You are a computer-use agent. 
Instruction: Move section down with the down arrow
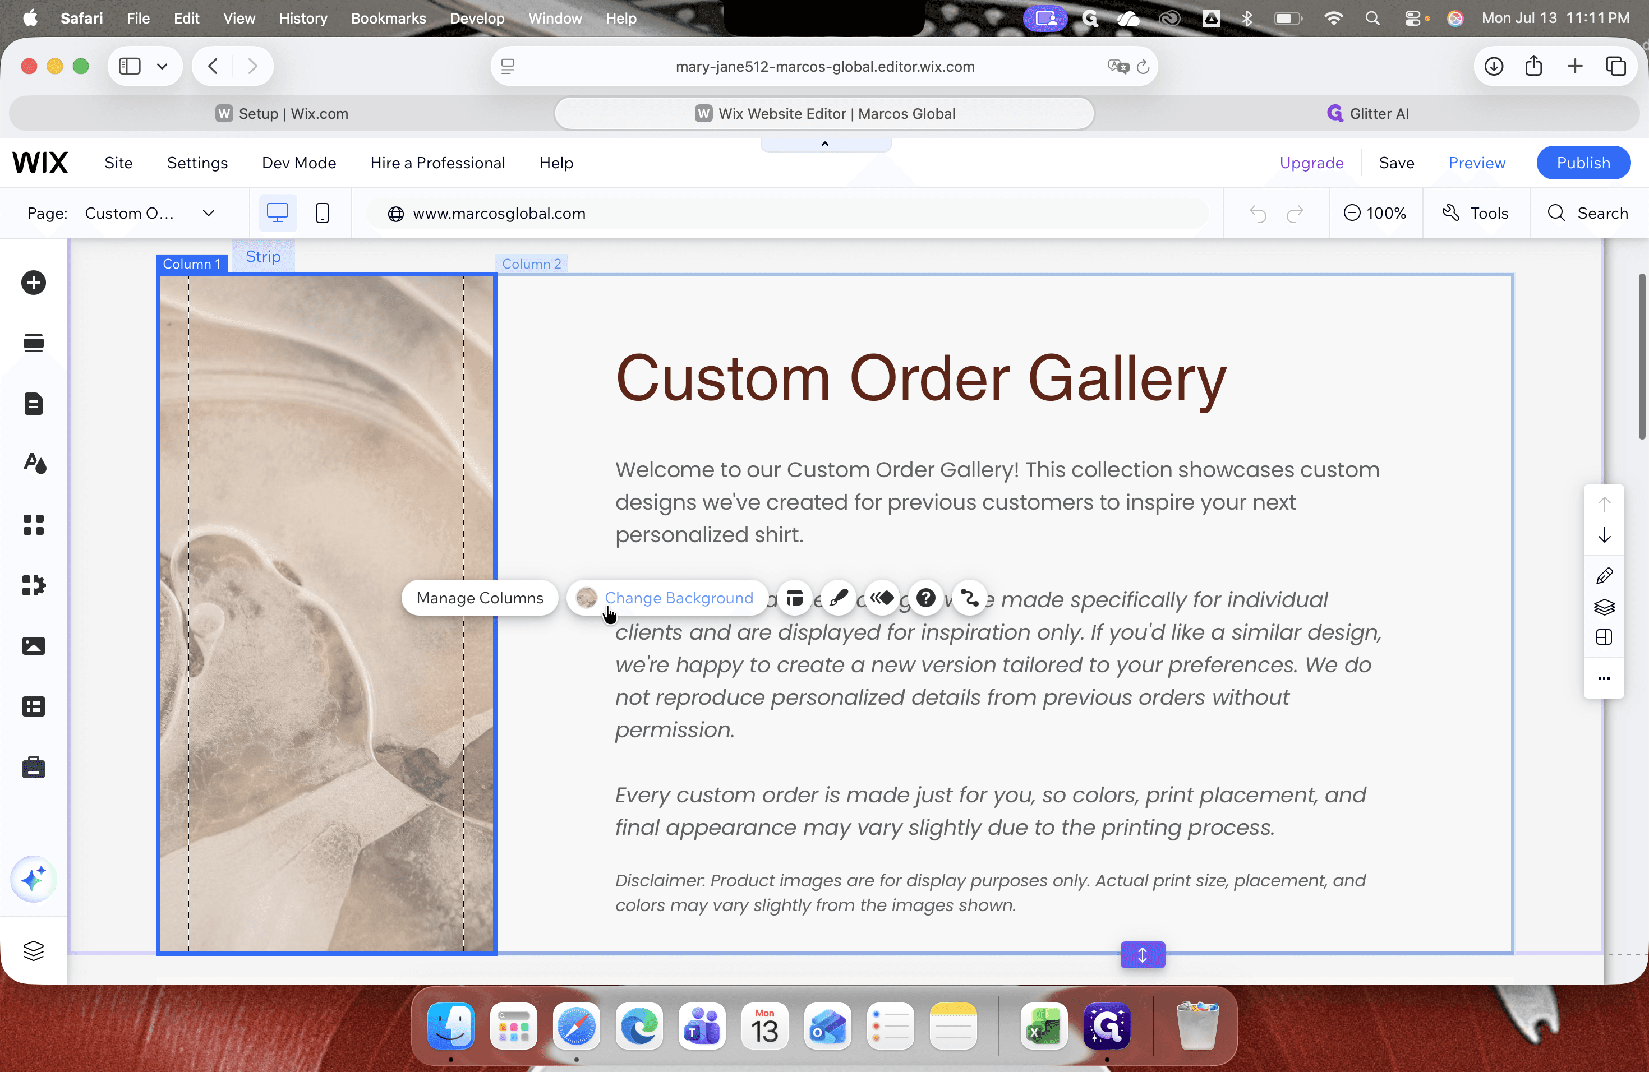[1604, 535]
